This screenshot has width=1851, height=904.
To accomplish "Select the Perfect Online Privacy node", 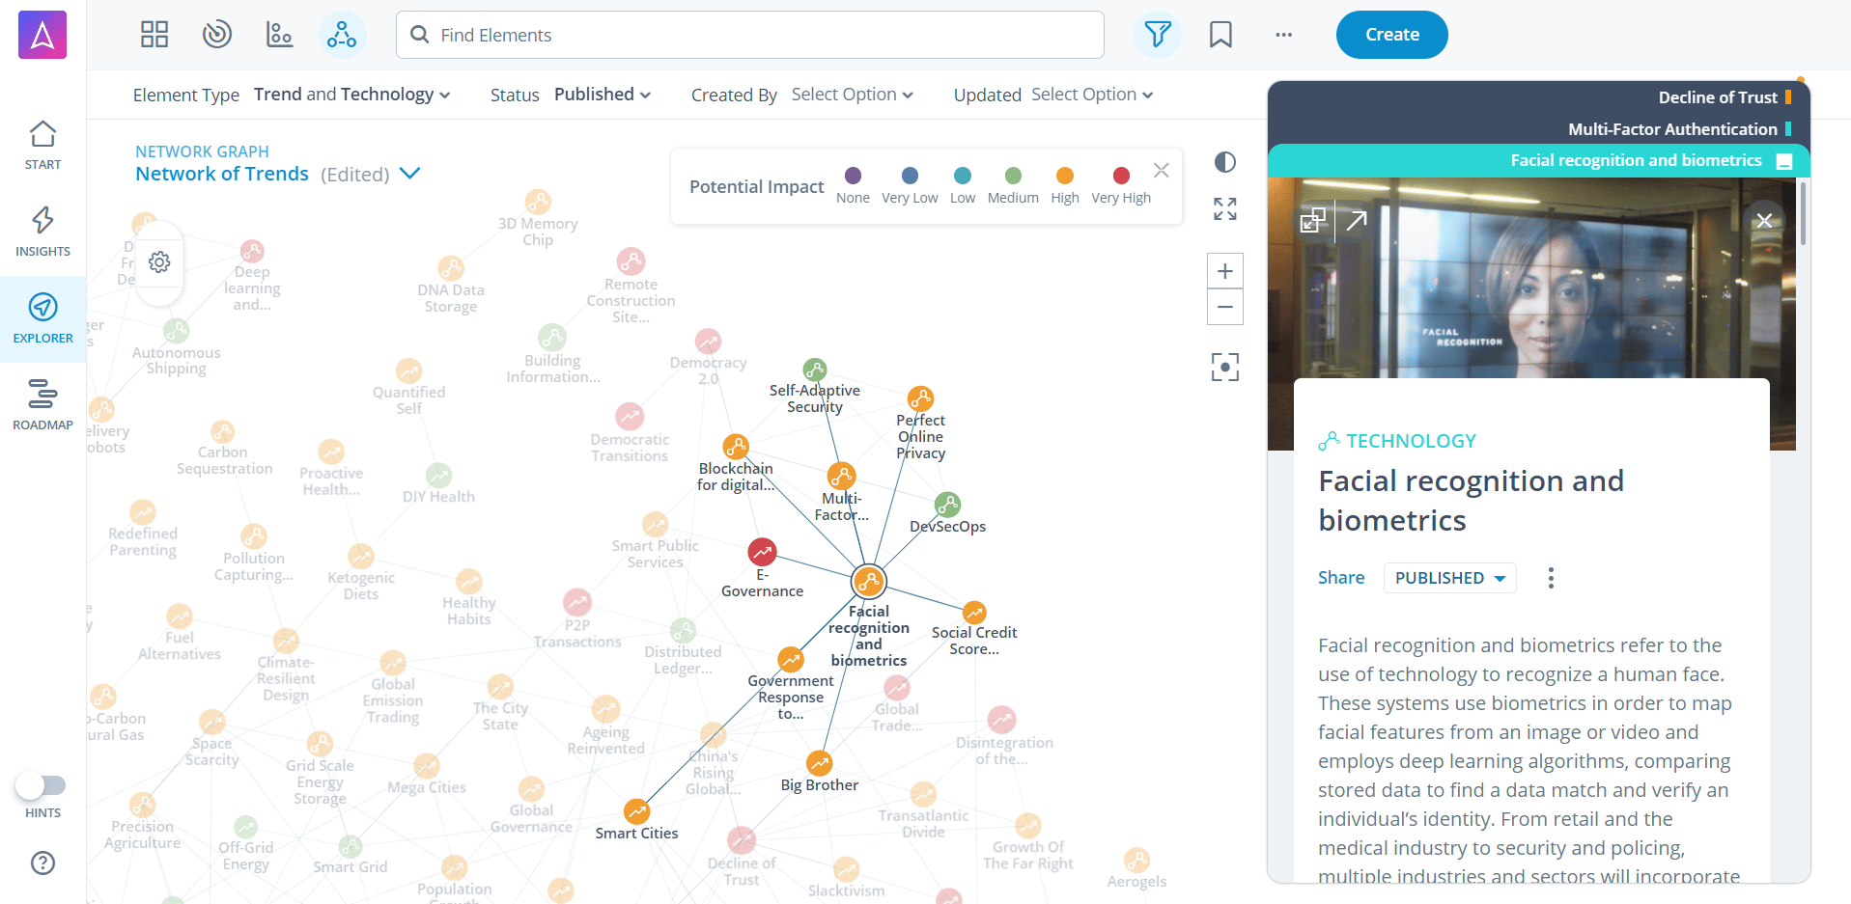I will 920,398.
